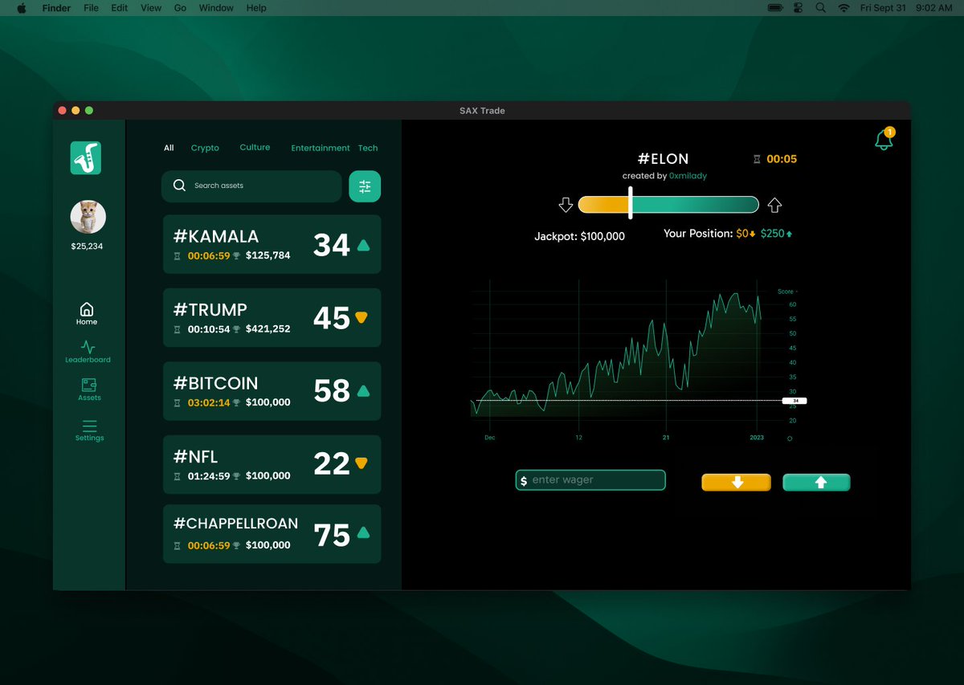Bet down with the yellow arrow button
Viewport: 964px width, 685px height.
(x=737, y=483)
